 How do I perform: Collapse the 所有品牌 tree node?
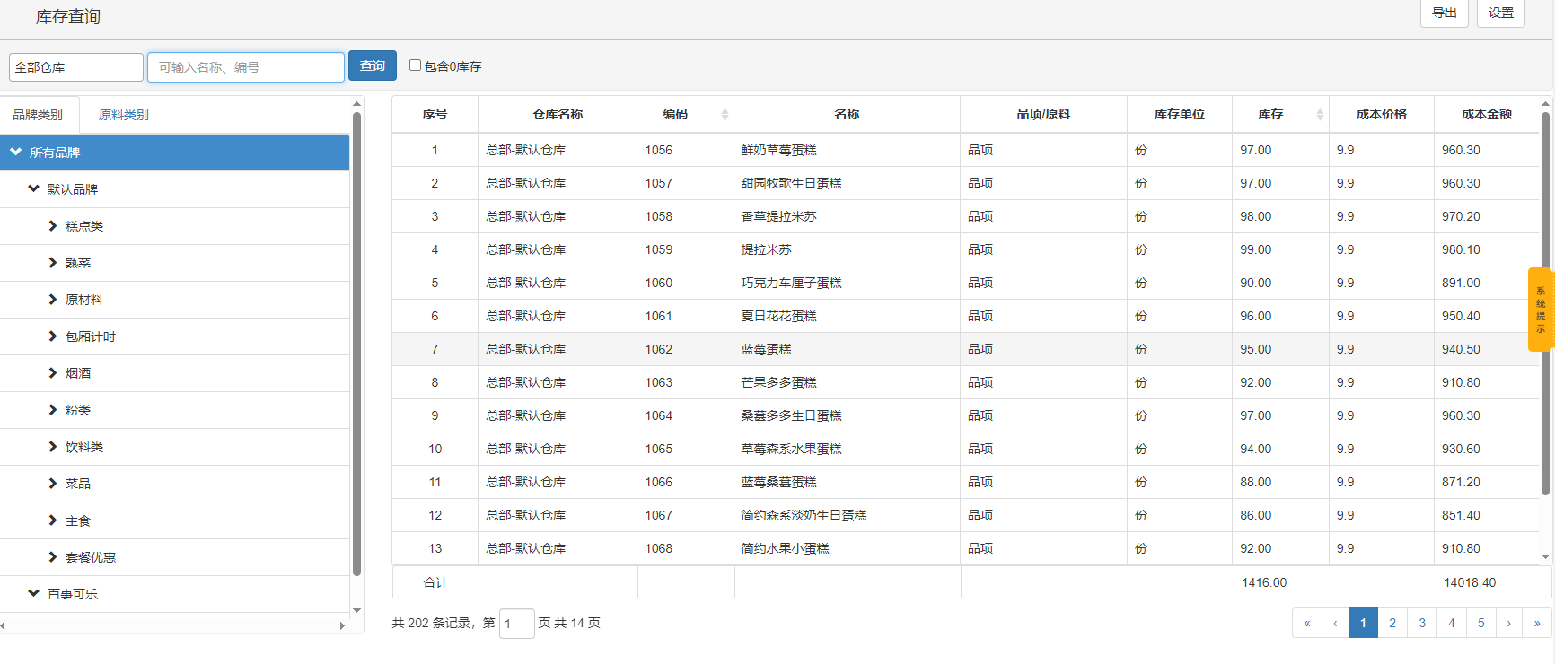[16, 153]
